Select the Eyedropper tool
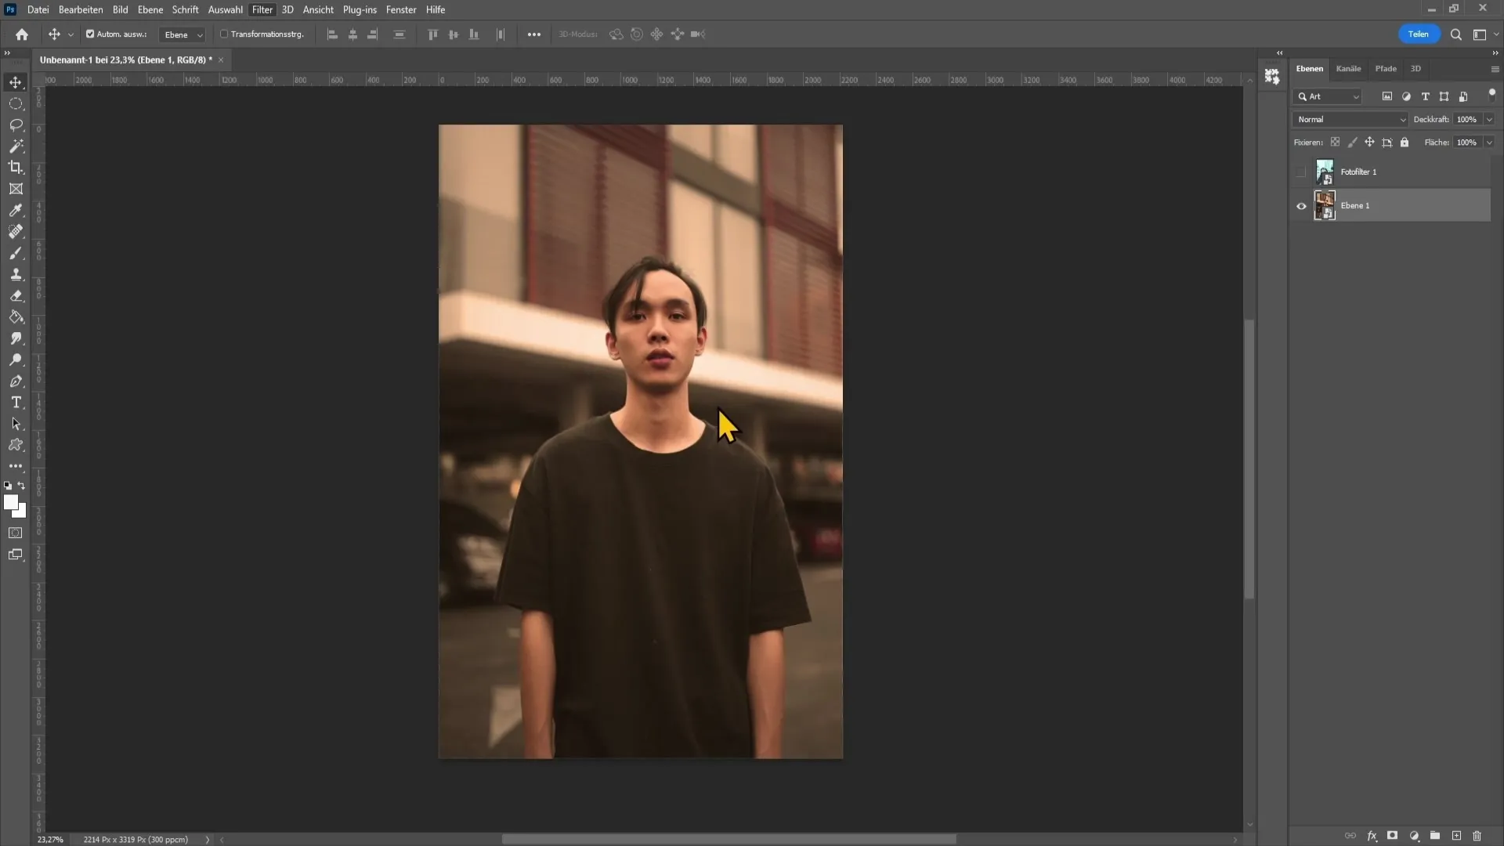Image resolution: width=1504 pixels, height=846 pixels. (x=16, y=210)
